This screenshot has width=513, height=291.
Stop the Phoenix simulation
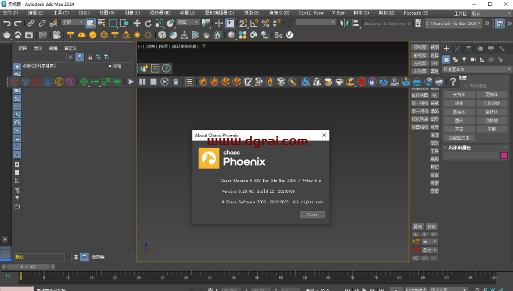(153, 82)
